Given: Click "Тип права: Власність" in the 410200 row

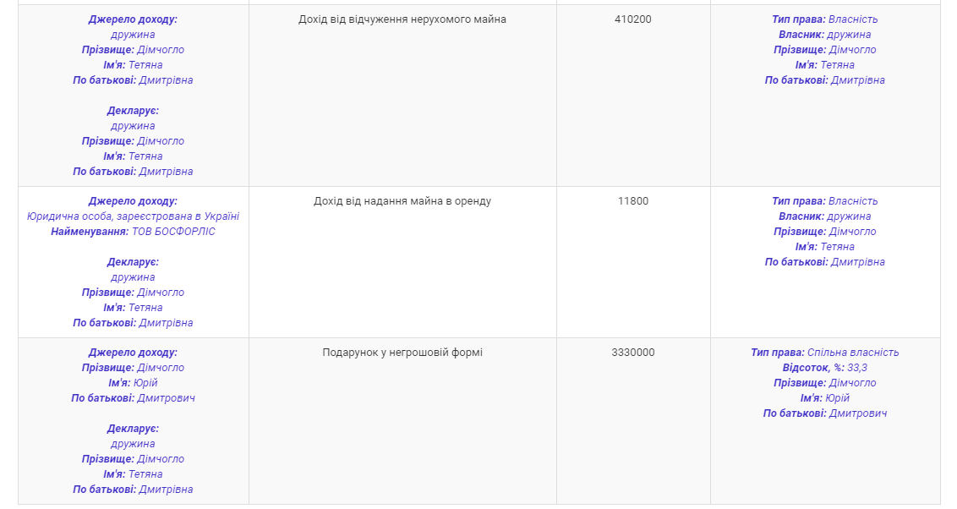Looking at the screenshot, I should (825, 19).
